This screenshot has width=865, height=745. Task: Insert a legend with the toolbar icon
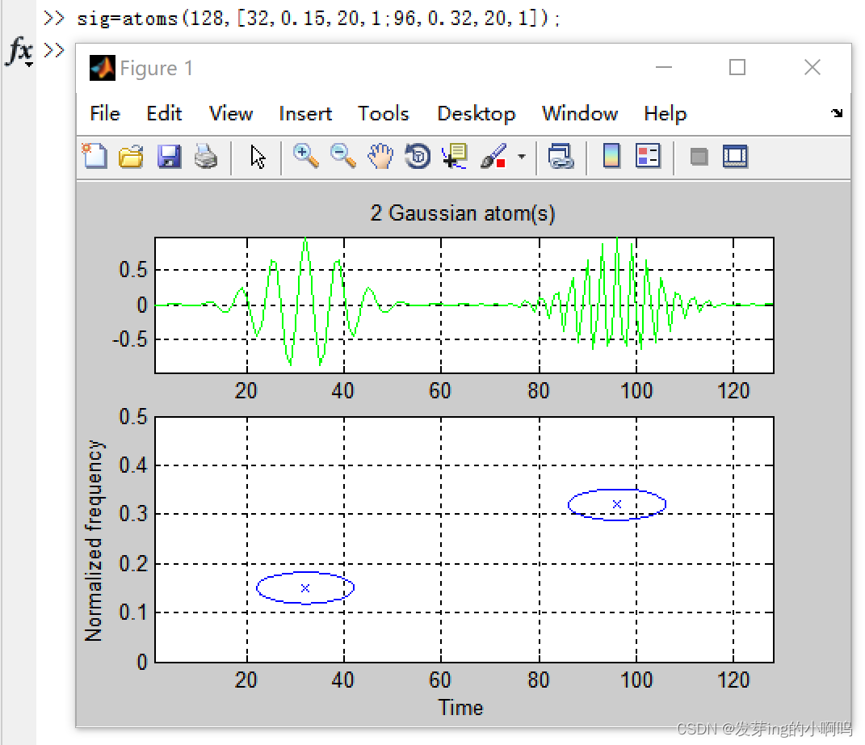[648, 156]
